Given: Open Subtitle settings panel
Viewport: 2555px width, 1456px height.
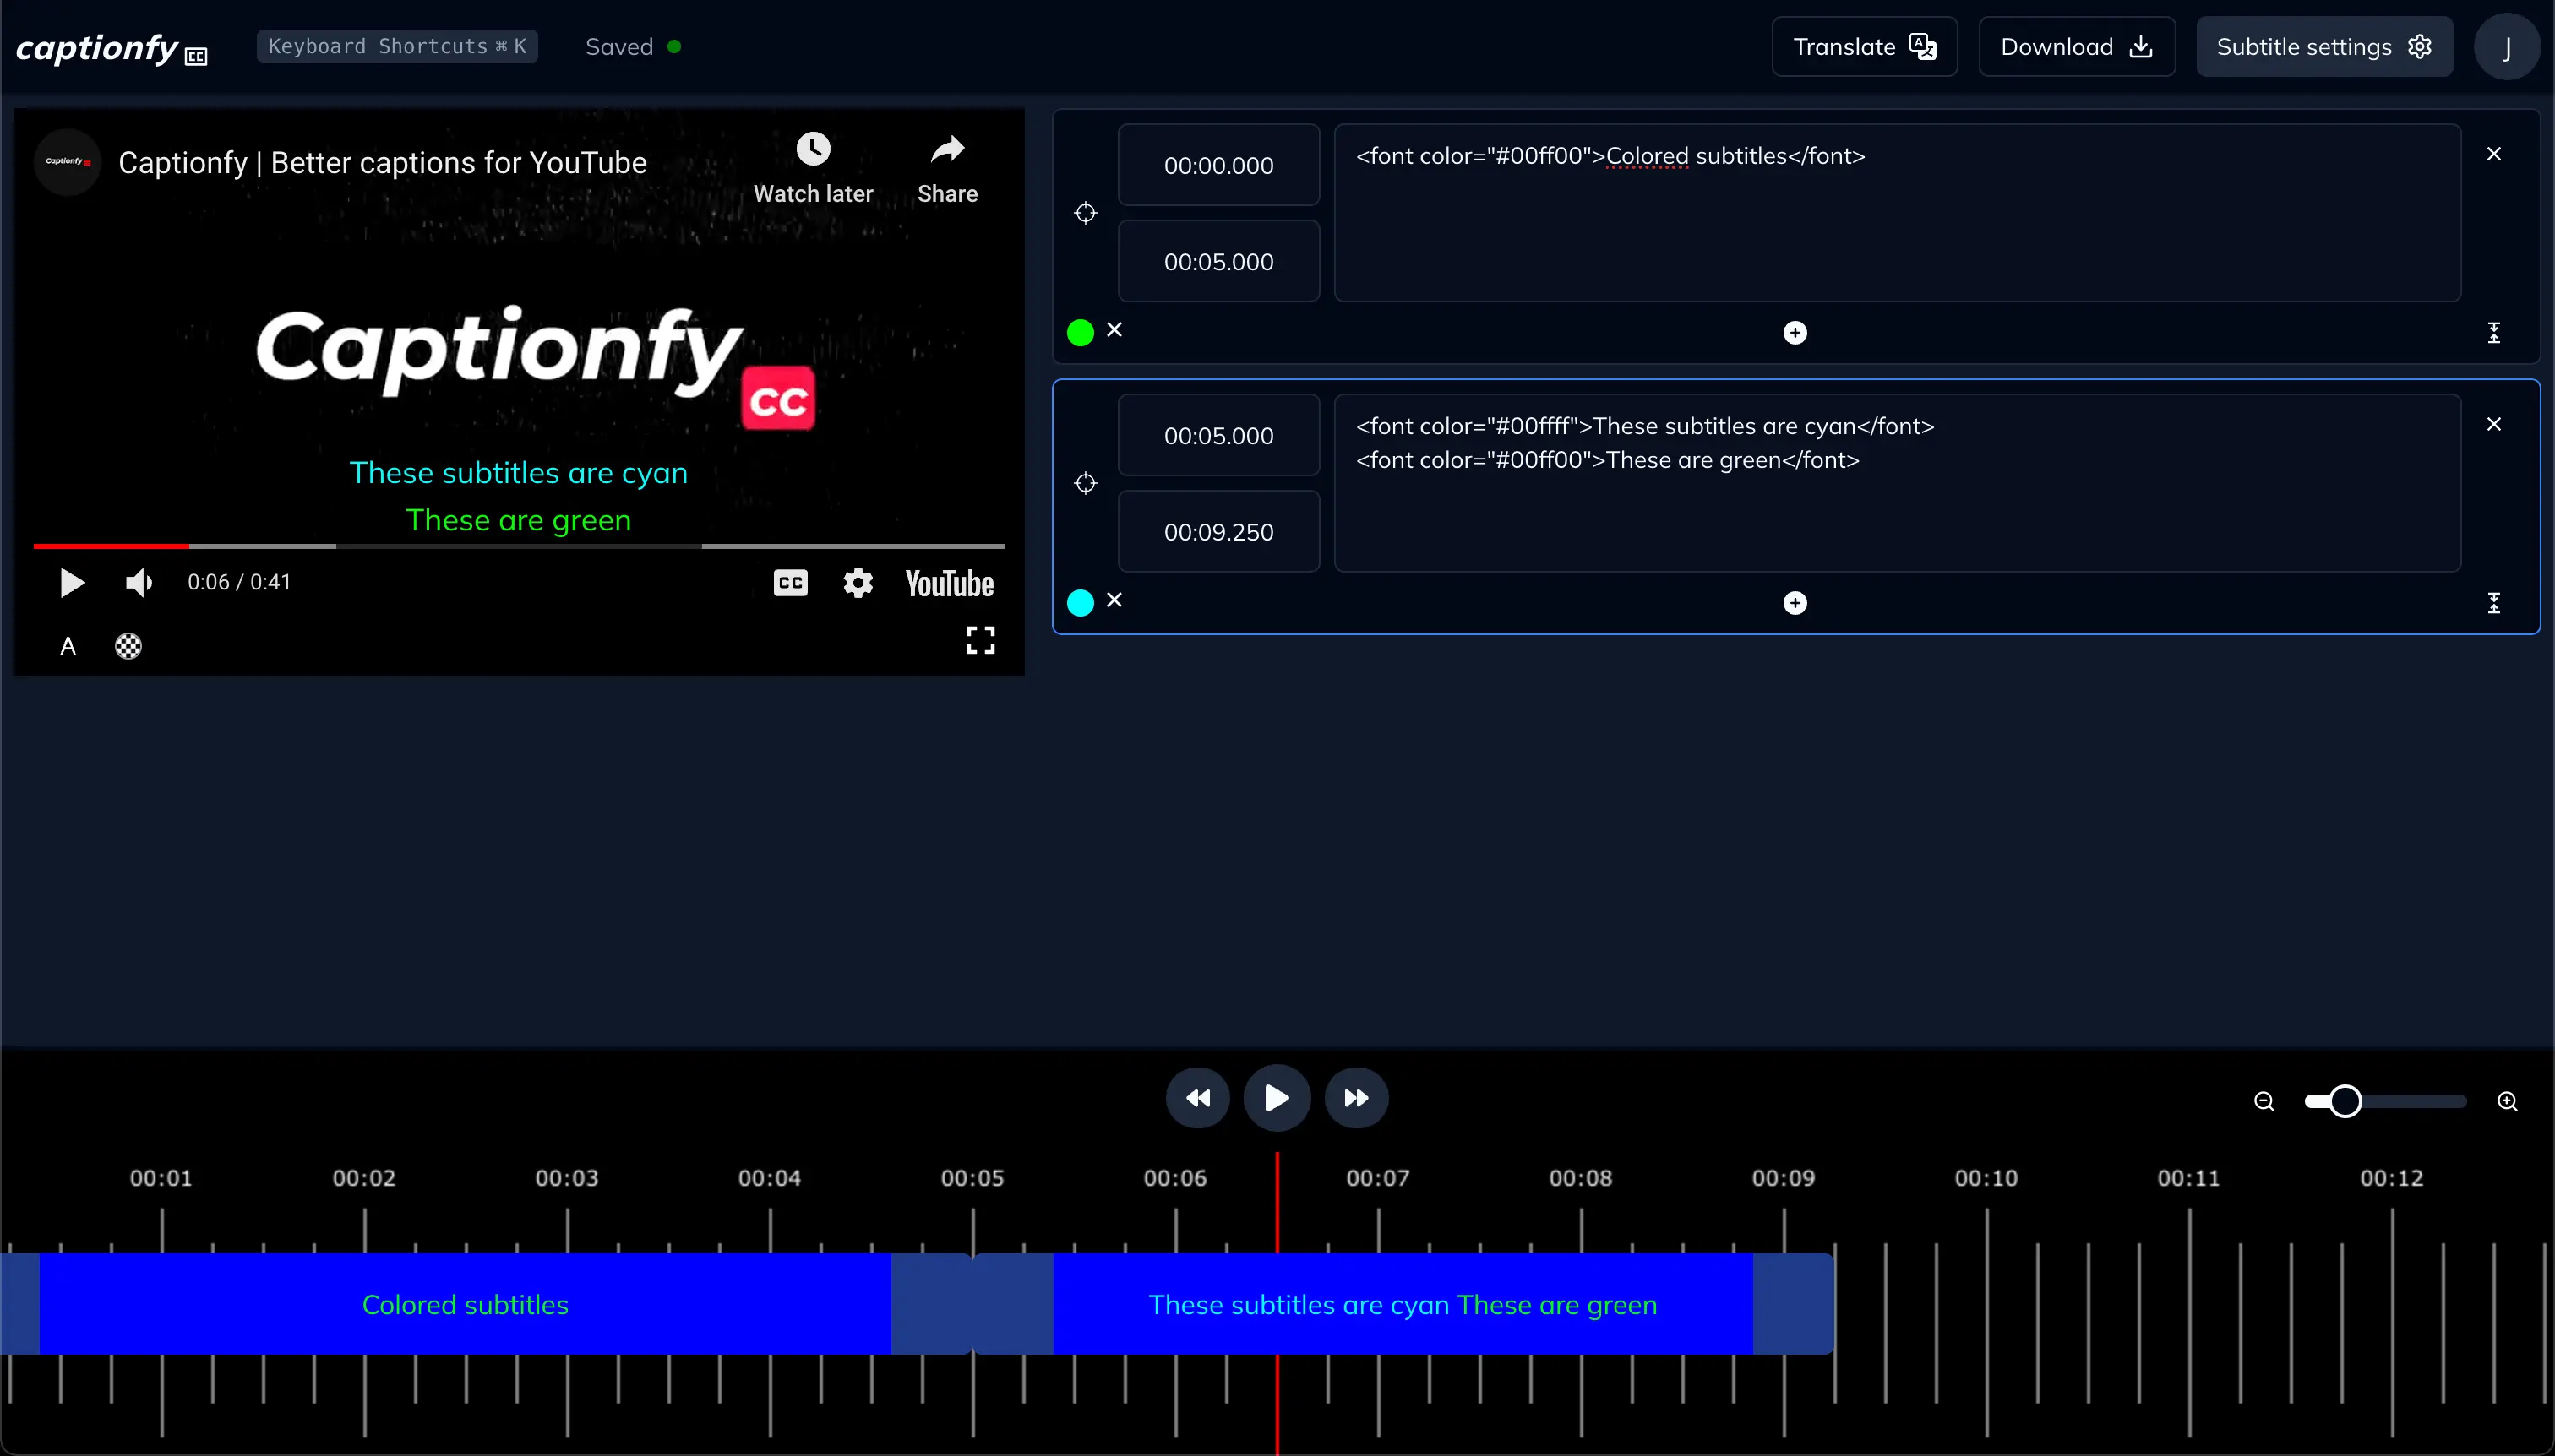Looking at the screenshot, I should click(x=2323, y=47).
